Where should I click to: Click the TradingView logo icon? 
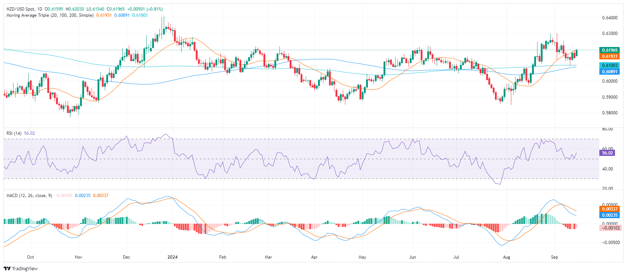point(7,269)
